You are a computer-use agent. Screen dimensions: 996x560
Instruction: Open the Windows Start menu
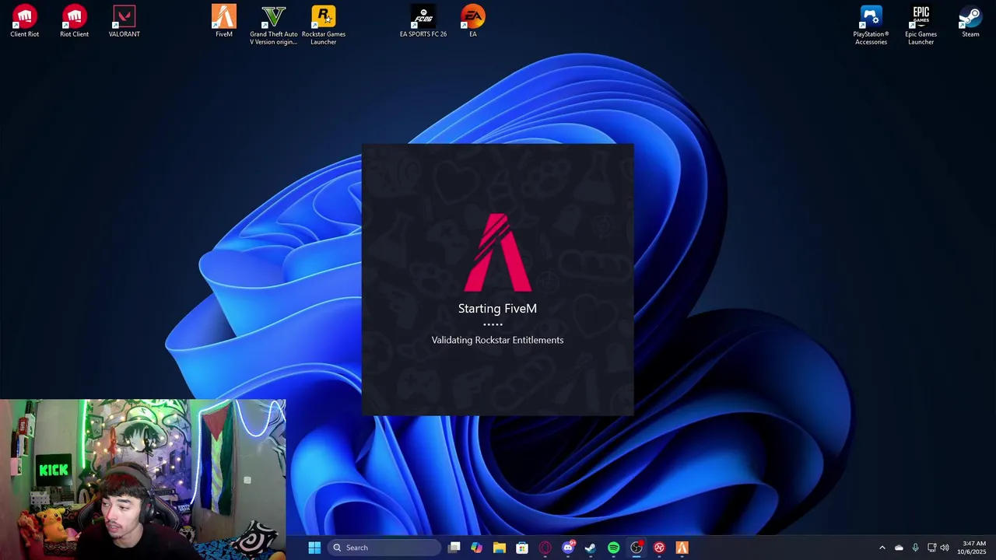coord(314,548)
